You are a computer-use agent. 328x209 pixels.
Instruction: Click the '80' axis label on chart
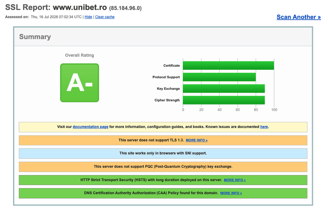[256, 110]
